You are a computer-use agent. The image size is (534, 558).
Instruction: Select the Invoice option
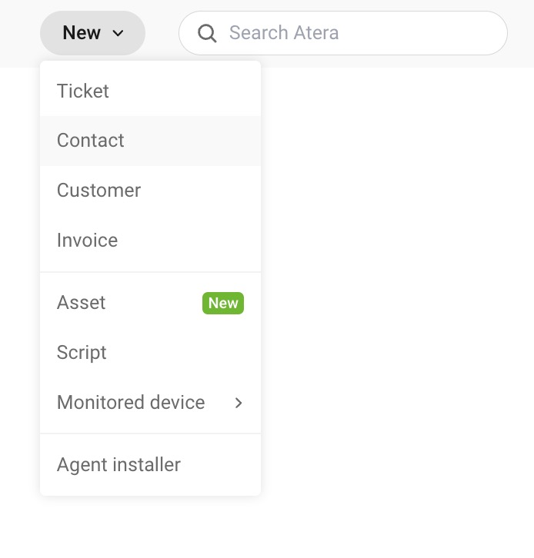150,241
